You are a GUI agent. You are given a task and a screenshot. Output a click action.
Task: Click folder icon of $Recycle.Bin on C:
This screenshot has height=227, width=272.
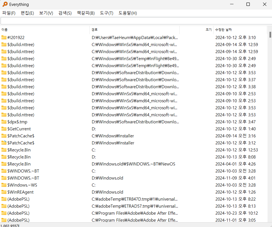point(4,150)
